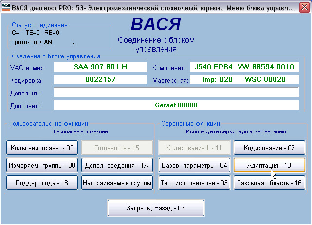Click the Geraet 00000 field
This screenshot has width=312, height=225.
(176, 105)
